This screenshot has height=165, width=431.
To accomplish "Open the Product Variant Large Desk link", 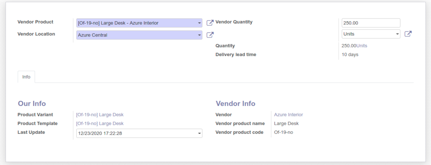I will [x=100, y=115].
